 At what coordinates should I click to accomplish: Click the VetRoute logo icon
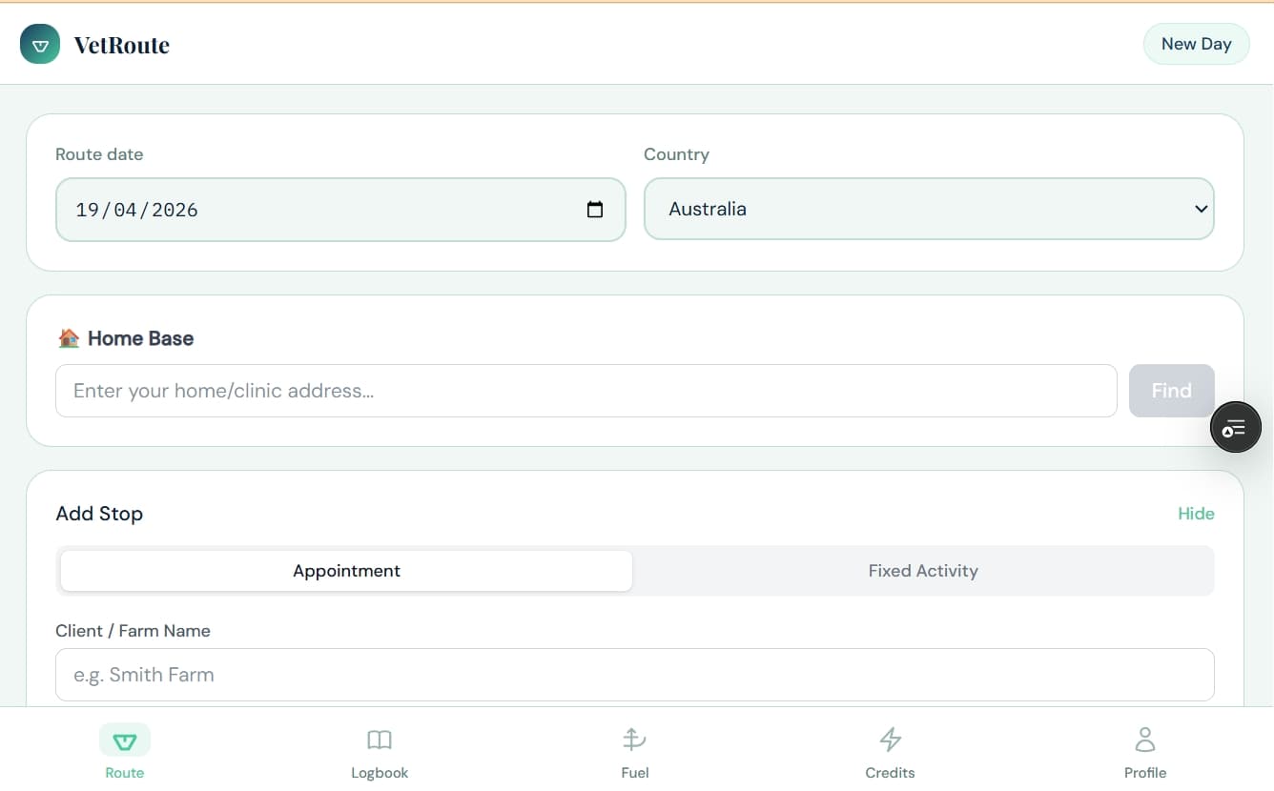pyautogui.click(x=40, y=45)
